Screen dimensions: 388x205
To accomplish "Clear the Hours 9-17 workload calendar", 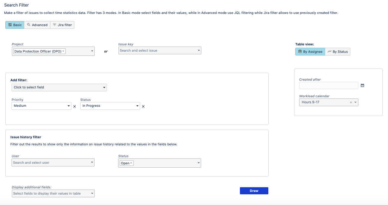I will [x=351, y=102].
